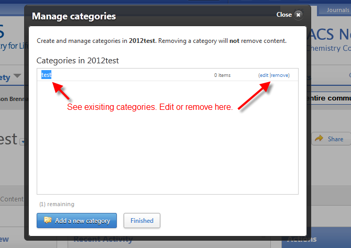Open the Content tab behind the dialog
Screen dimensions: 351x248
point(12,199)
